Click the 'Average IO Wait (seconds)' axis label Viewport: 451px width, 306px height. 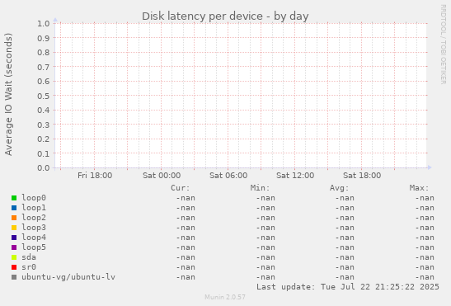tap(8, 94)
